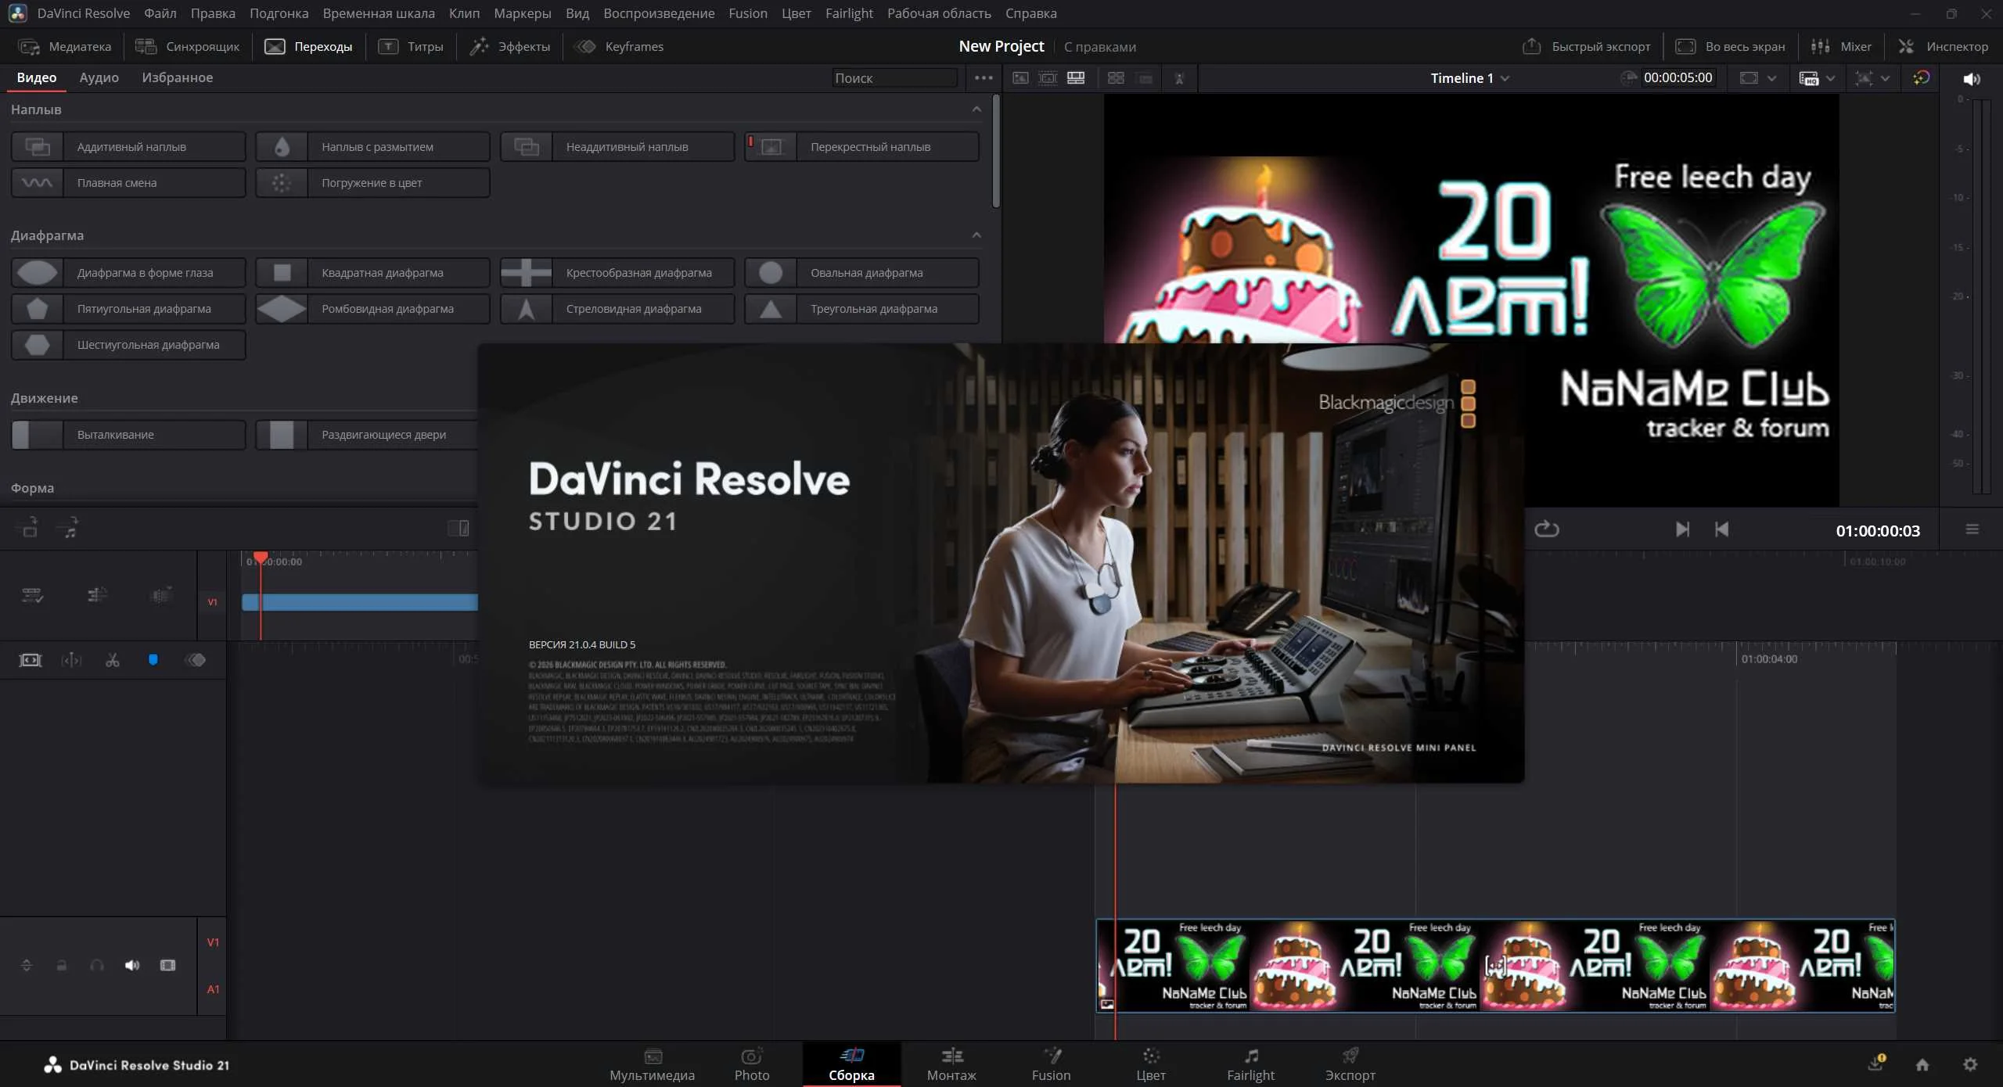Toggle the Инспектор panel
Image resolution: width=2003 pixels, height=1087 pixels.
1943,47
